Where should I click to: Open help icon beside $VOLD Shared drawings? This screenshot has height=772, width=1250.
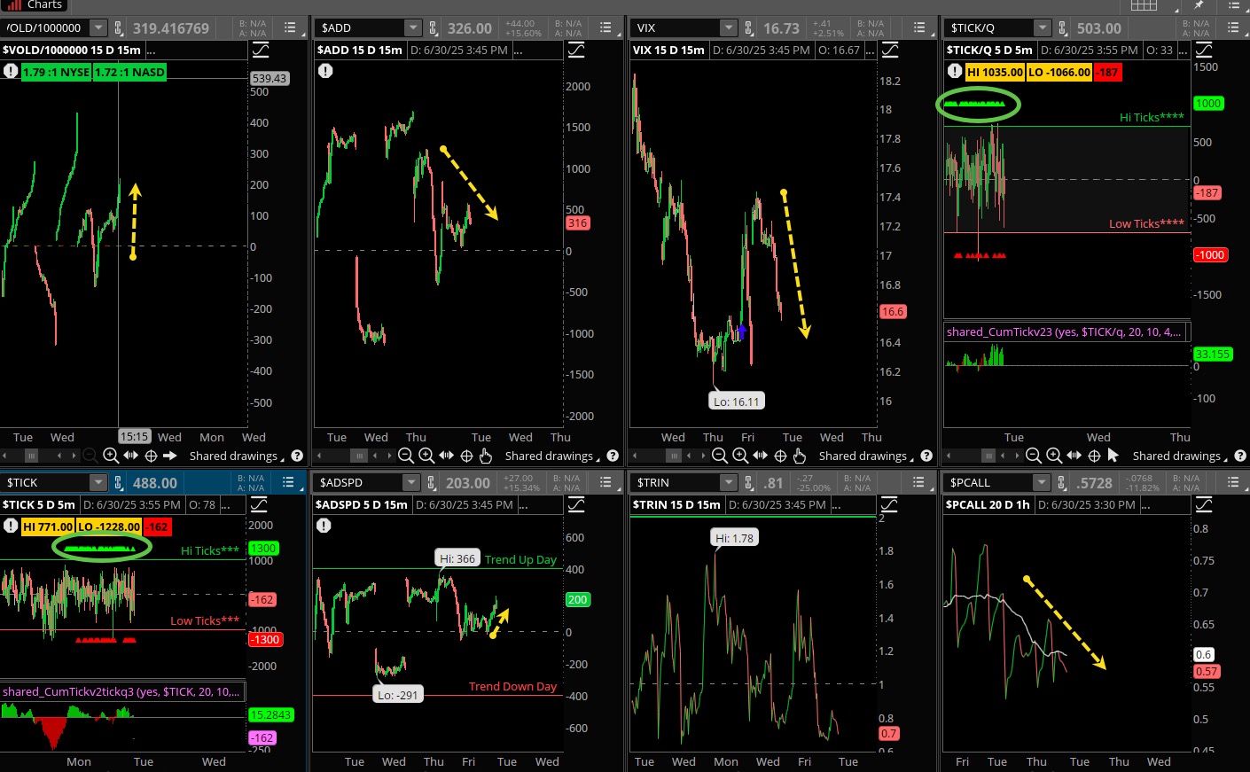tap(297, 456)
